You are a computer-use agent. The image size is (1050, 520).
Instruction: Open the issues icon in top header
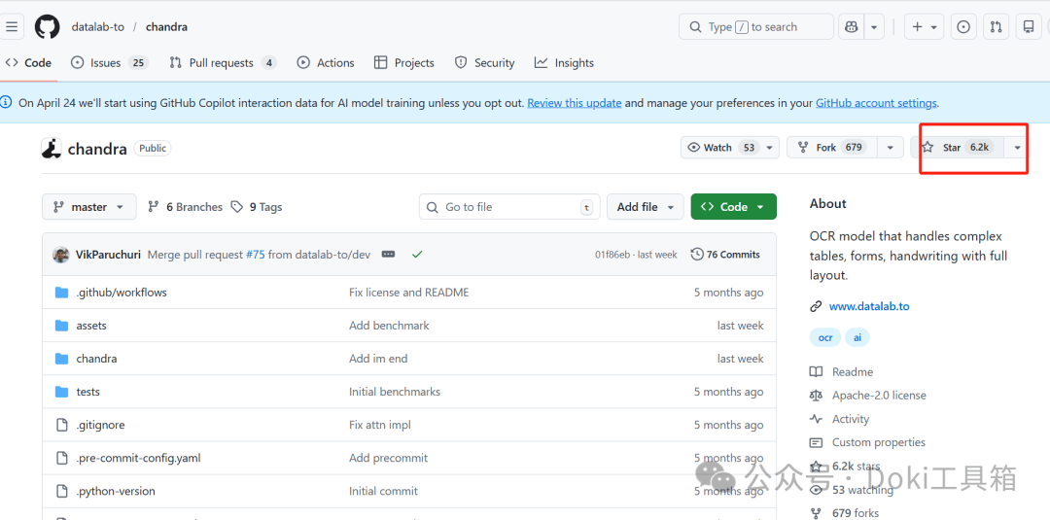click(x=962, y=27)
